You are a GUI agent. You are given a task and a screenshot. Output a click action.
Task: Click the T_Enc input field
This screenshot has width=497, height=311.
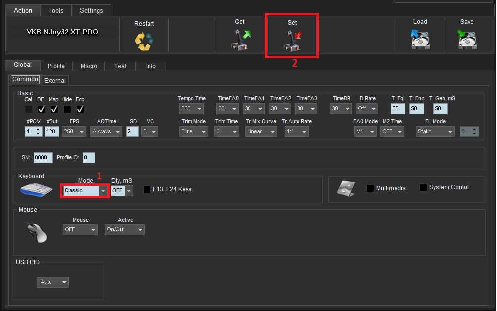click(416, 109)
